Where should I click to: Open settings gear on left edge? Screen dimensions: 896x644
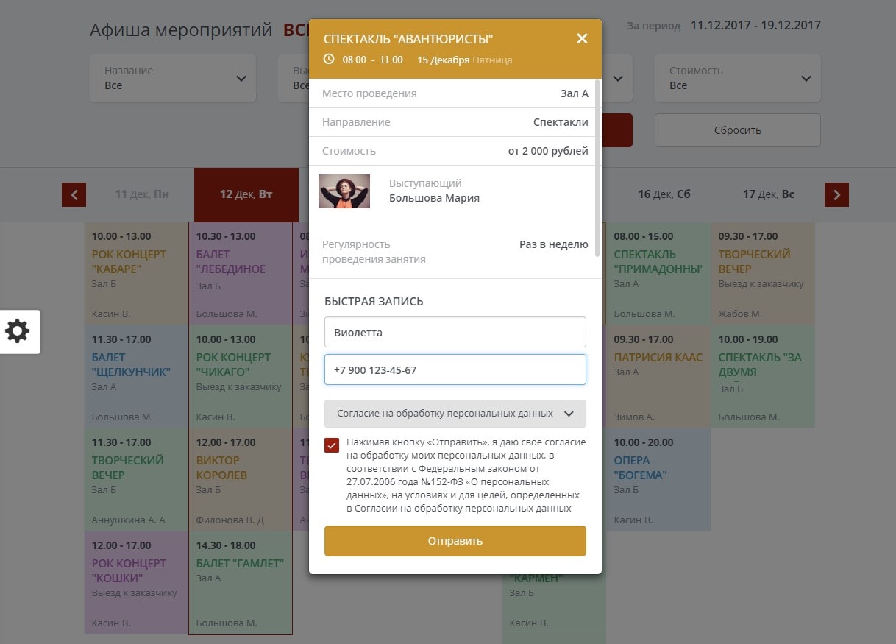click(x=18, y=331)
